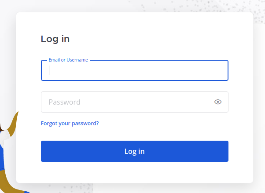The image size is (265, 193).
Task: Focus the Email or Username field
Action: coord(134,71)
